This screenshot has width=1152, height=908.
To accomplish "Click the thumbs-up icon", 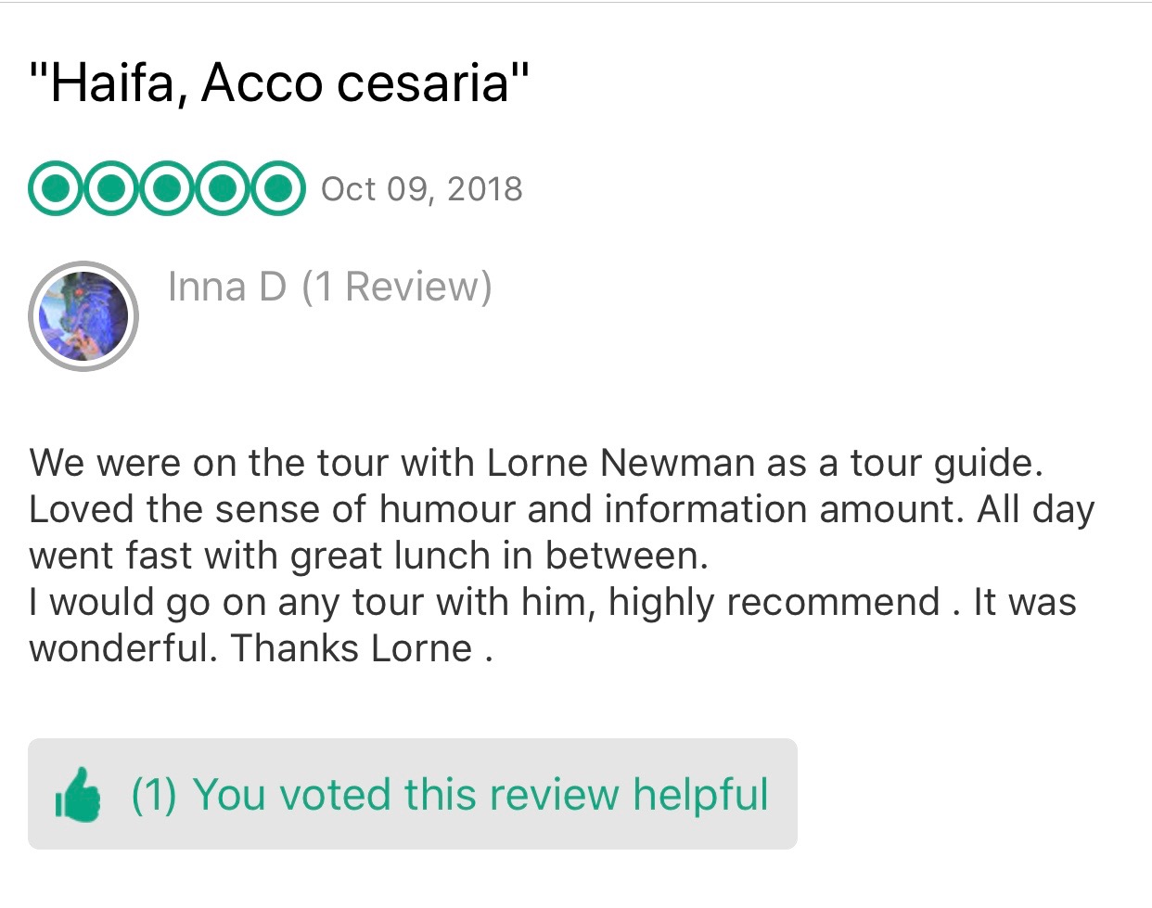I will (x=78, y=795).
